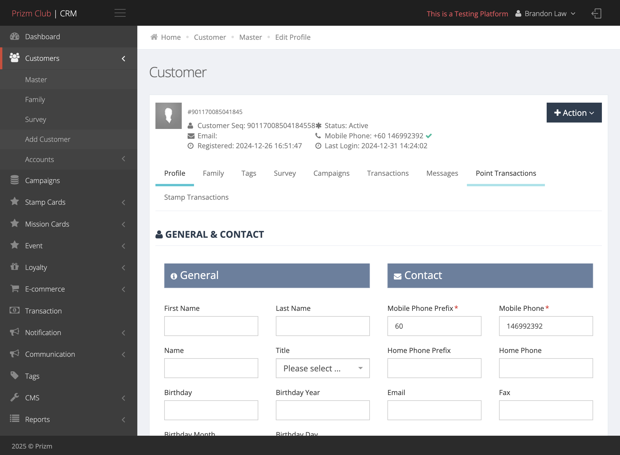
Task: Focus the Last Name input field
Action: coord(323,326)
